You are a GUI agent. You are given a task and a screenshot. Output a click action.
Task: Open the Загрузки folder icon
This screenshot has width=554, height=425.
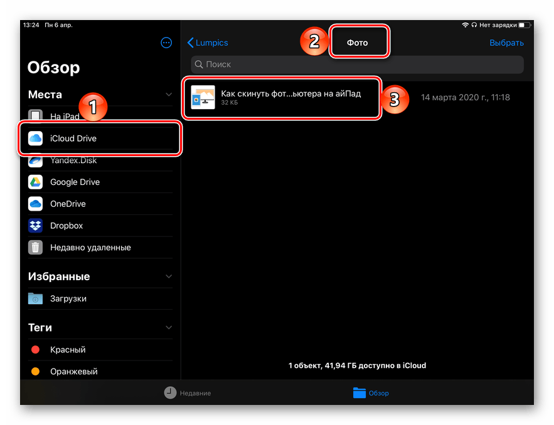tap(36, 299)
